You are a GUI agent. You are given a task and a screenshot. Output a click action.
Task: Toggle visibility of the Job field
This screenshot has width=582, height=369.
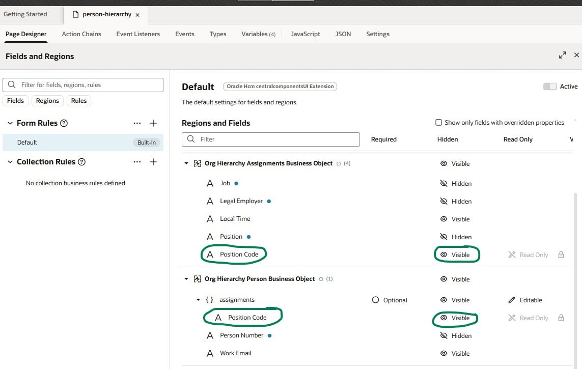[456, 184]
